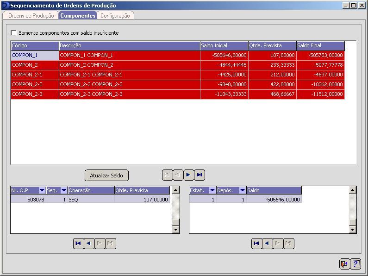Image resolution: width=368 pixels, height=276 pixels.
Task: Open the Configuração tab
Action: [115, 16]
